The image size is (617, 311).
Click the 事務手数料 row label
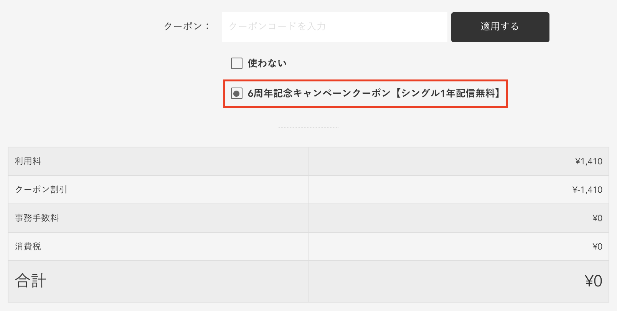click(x=37, y=218)
